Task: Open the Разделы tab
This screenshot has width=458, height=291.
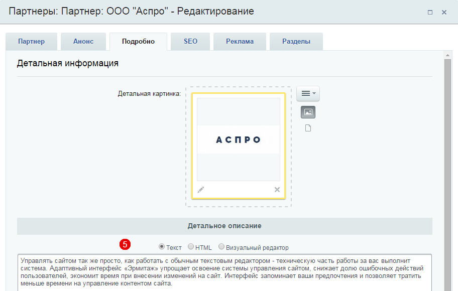Action: pyautogui.click(x=296, y=42)
